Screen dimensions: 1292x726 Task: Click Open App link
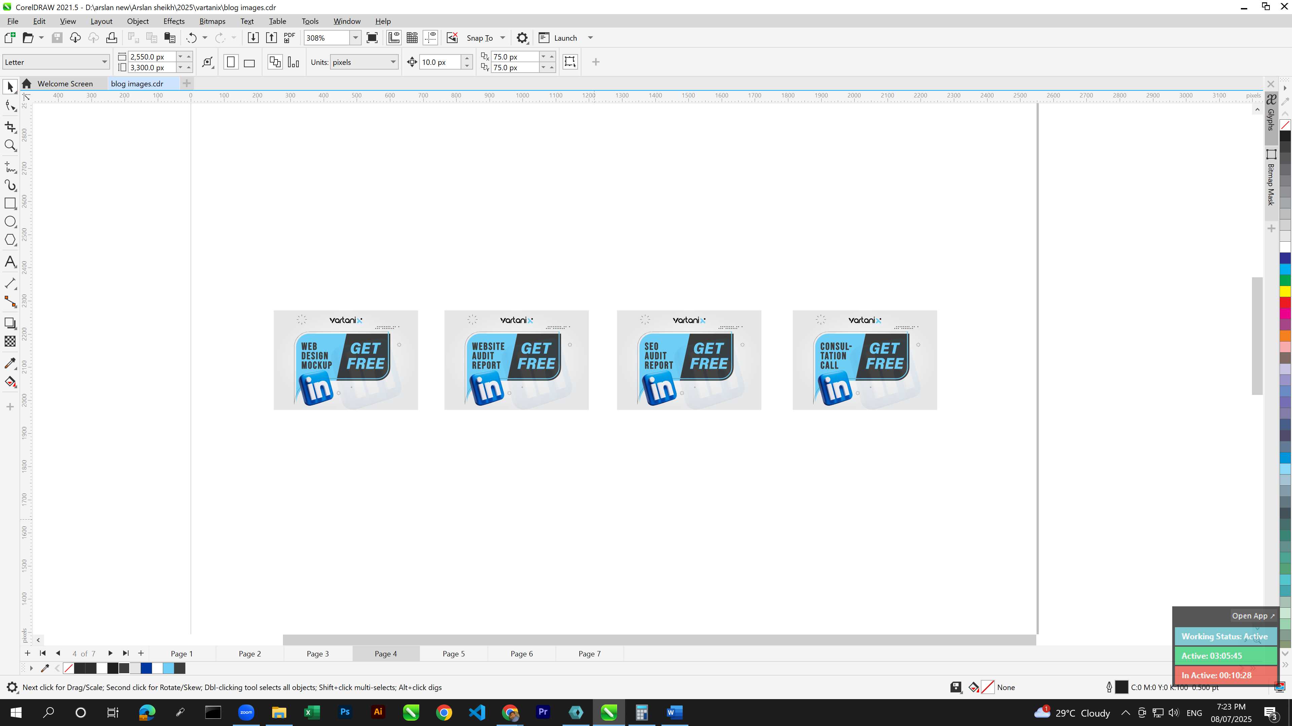click(1253, 616)
